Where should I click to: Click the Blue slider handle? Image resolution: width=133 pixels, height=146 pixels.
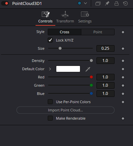pos(91,94)
